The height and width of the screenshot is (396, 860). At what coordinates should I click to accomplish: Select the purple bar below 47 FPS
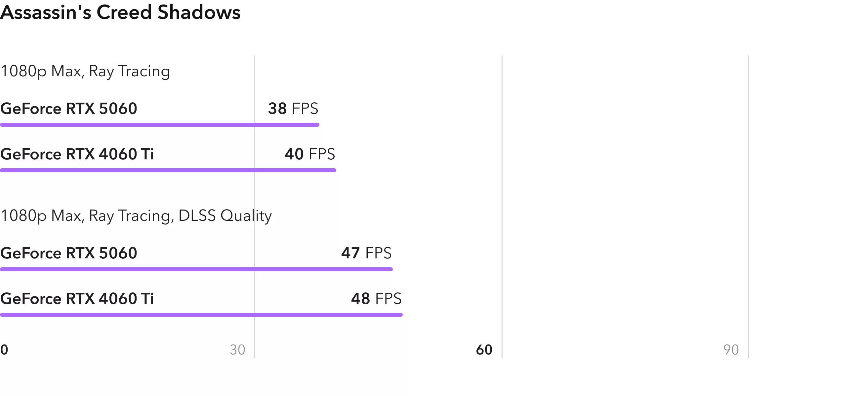196,269
